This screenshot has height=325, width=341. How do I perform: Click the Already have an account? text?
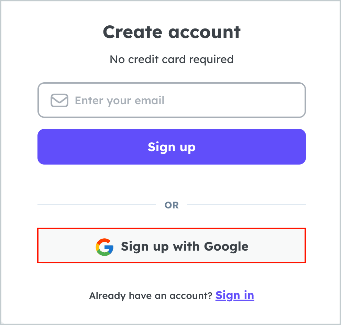[151, 296]
